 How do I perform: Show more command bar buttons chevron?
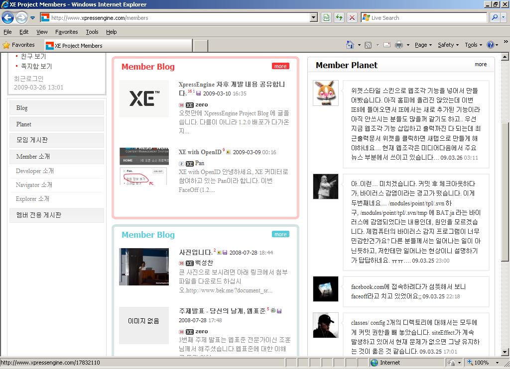(506, 42)
